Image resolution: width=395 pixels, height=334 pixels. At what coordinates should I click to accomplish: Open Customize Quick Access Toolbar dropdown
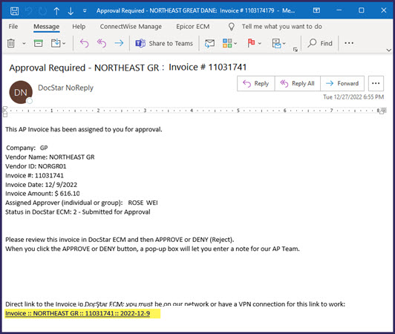pyautogui.click(x=85, y=10)
